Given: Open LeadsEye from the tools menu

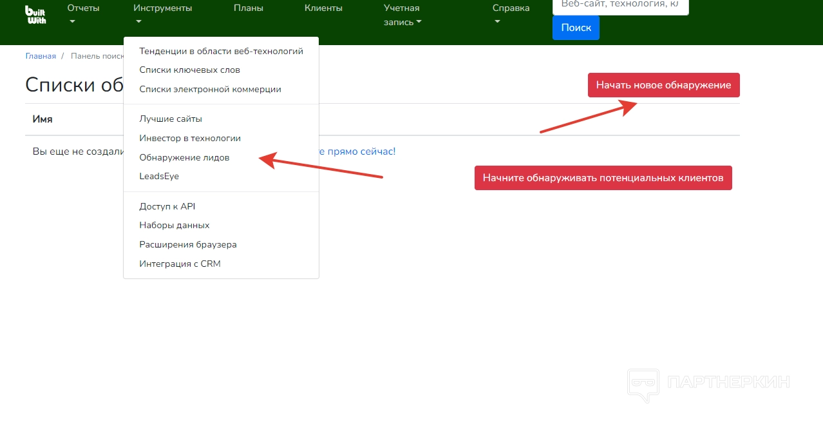Looking at the screenshot, I should [x=159, y=176].
